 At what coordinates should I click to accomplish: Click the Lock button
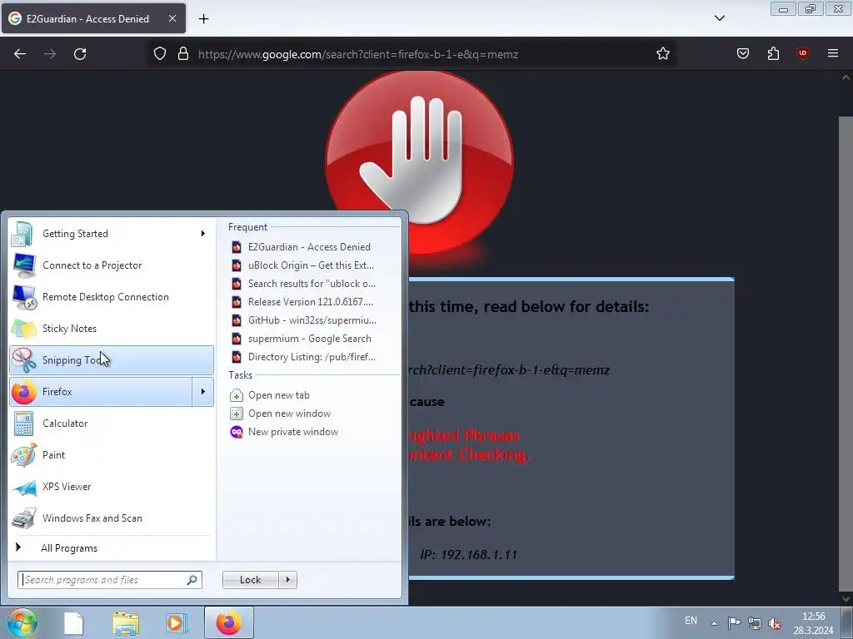pos(251,580)
